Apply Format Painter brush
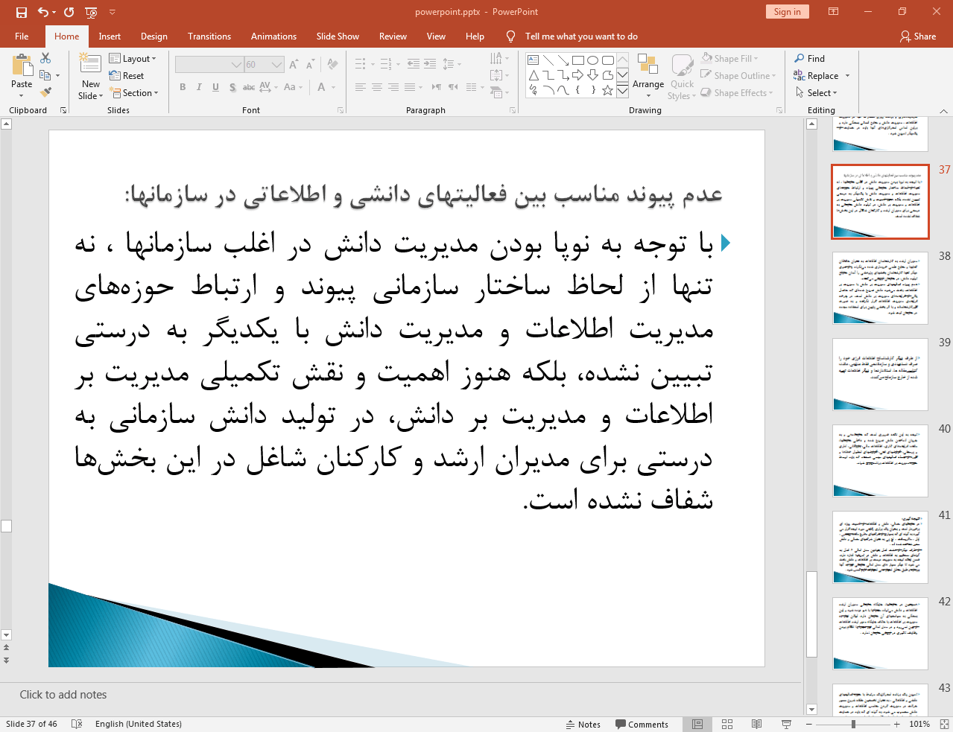The height and width of the screenshot is (732, 953). coord(45,92)
